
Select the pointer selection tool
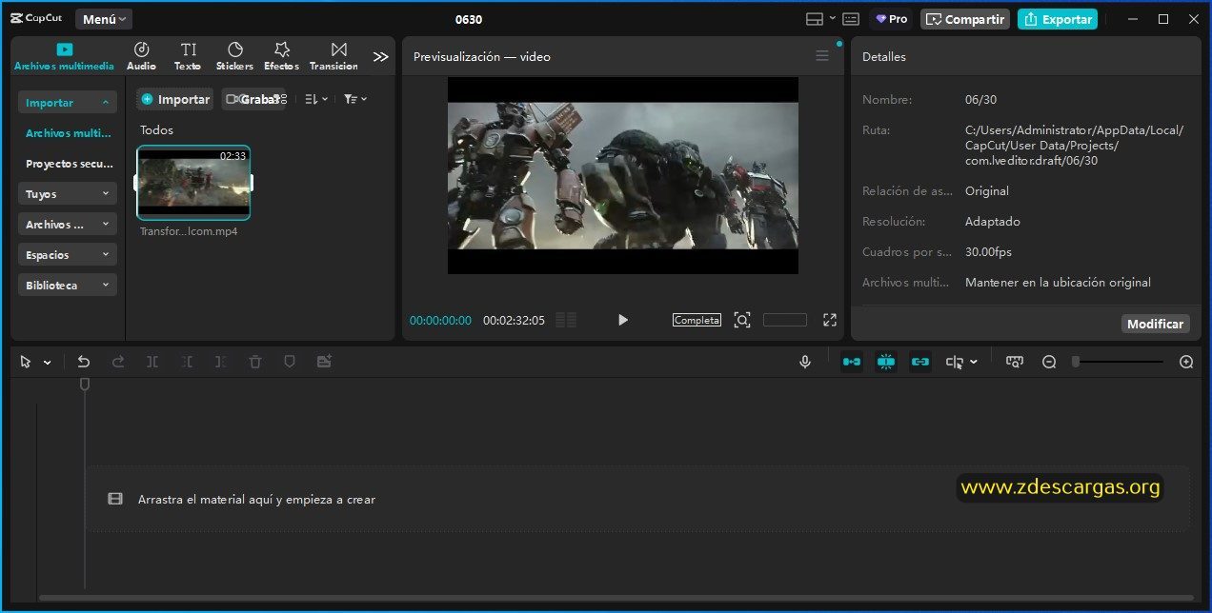coord(26,362)
